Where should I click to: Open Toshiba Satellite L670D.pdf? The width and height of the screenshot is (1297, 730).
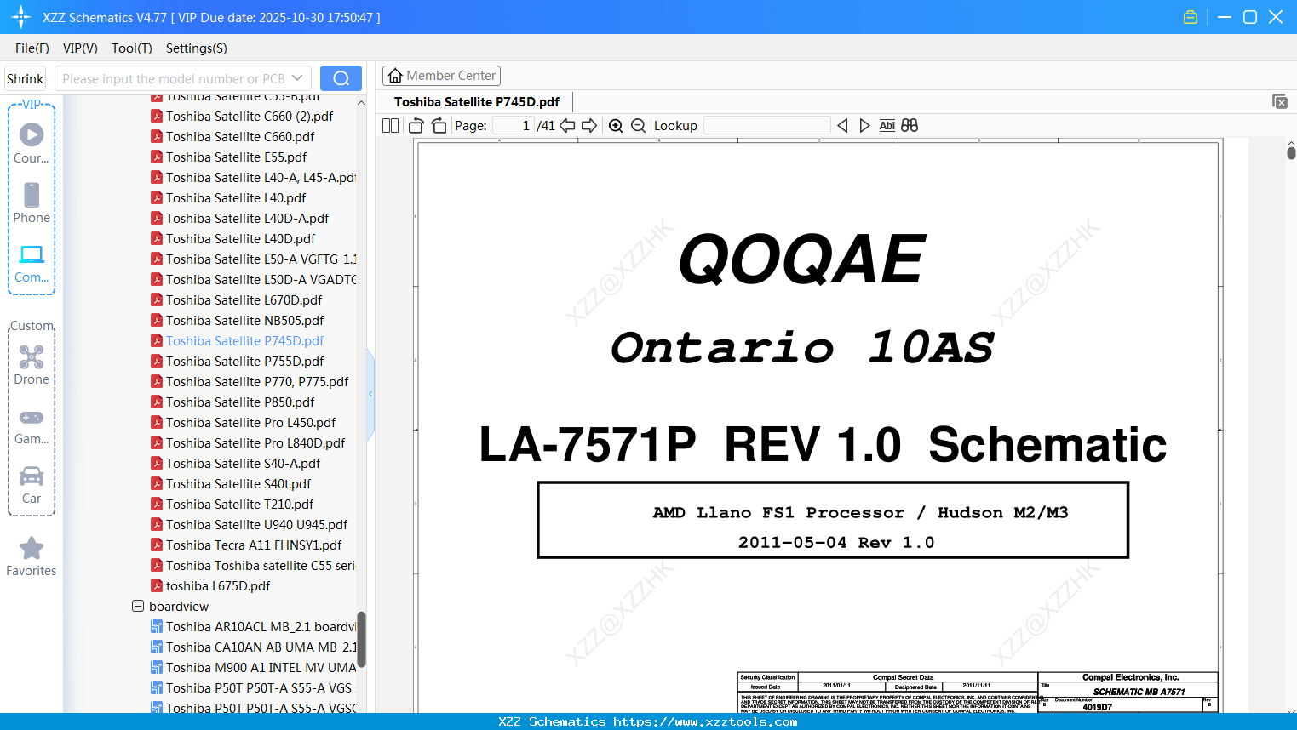244,300
